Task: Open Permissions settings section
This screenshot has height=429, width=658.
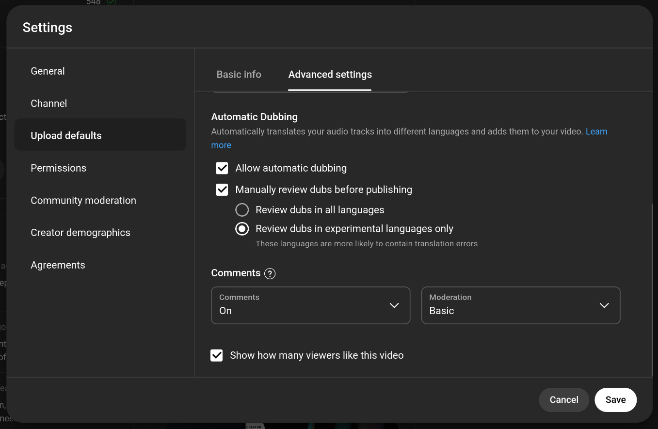Action: [x=59, y=168]
